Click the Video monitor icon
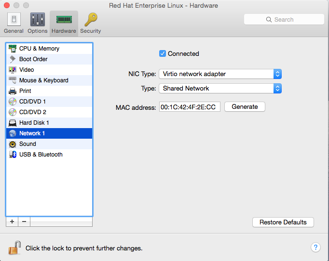 13,70
